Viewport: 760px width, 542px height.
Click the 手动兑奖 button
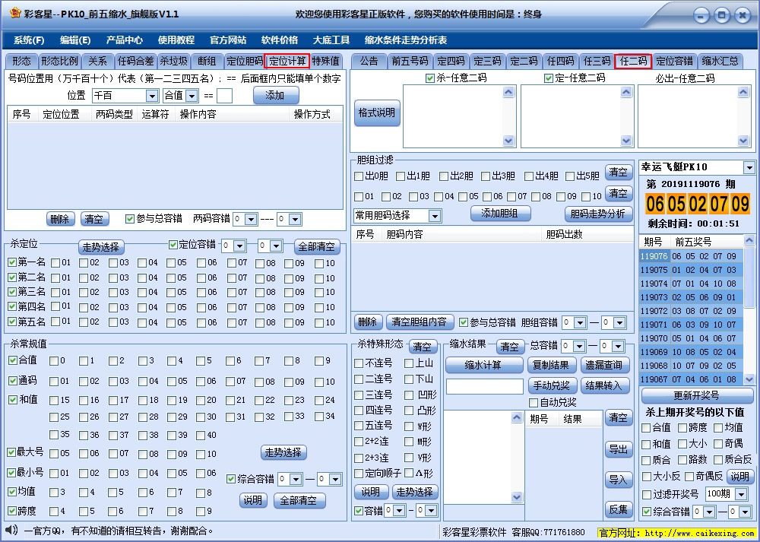[x=554, y=386]
